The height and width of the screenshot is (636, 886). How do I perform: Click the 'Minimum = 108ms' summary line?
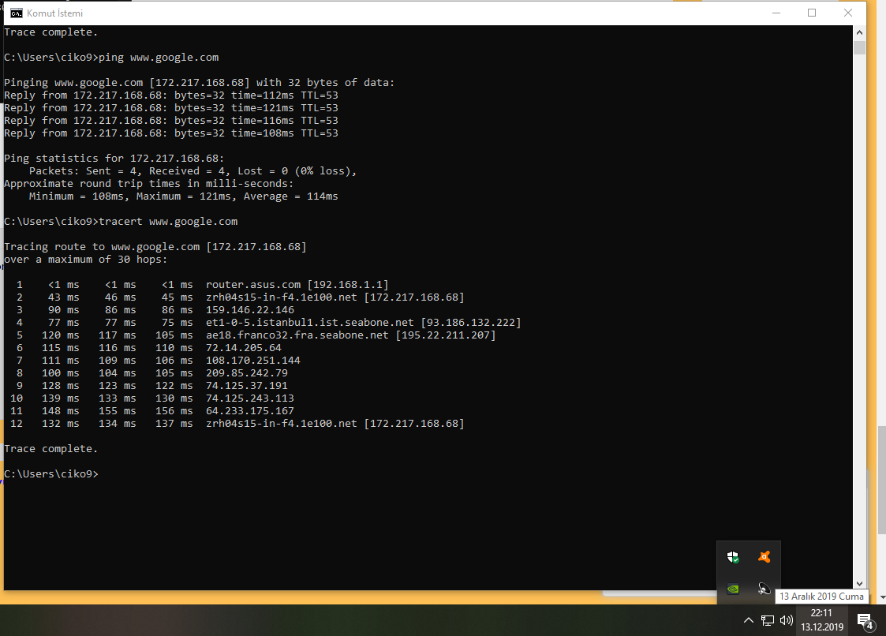[x=184, y=196]
